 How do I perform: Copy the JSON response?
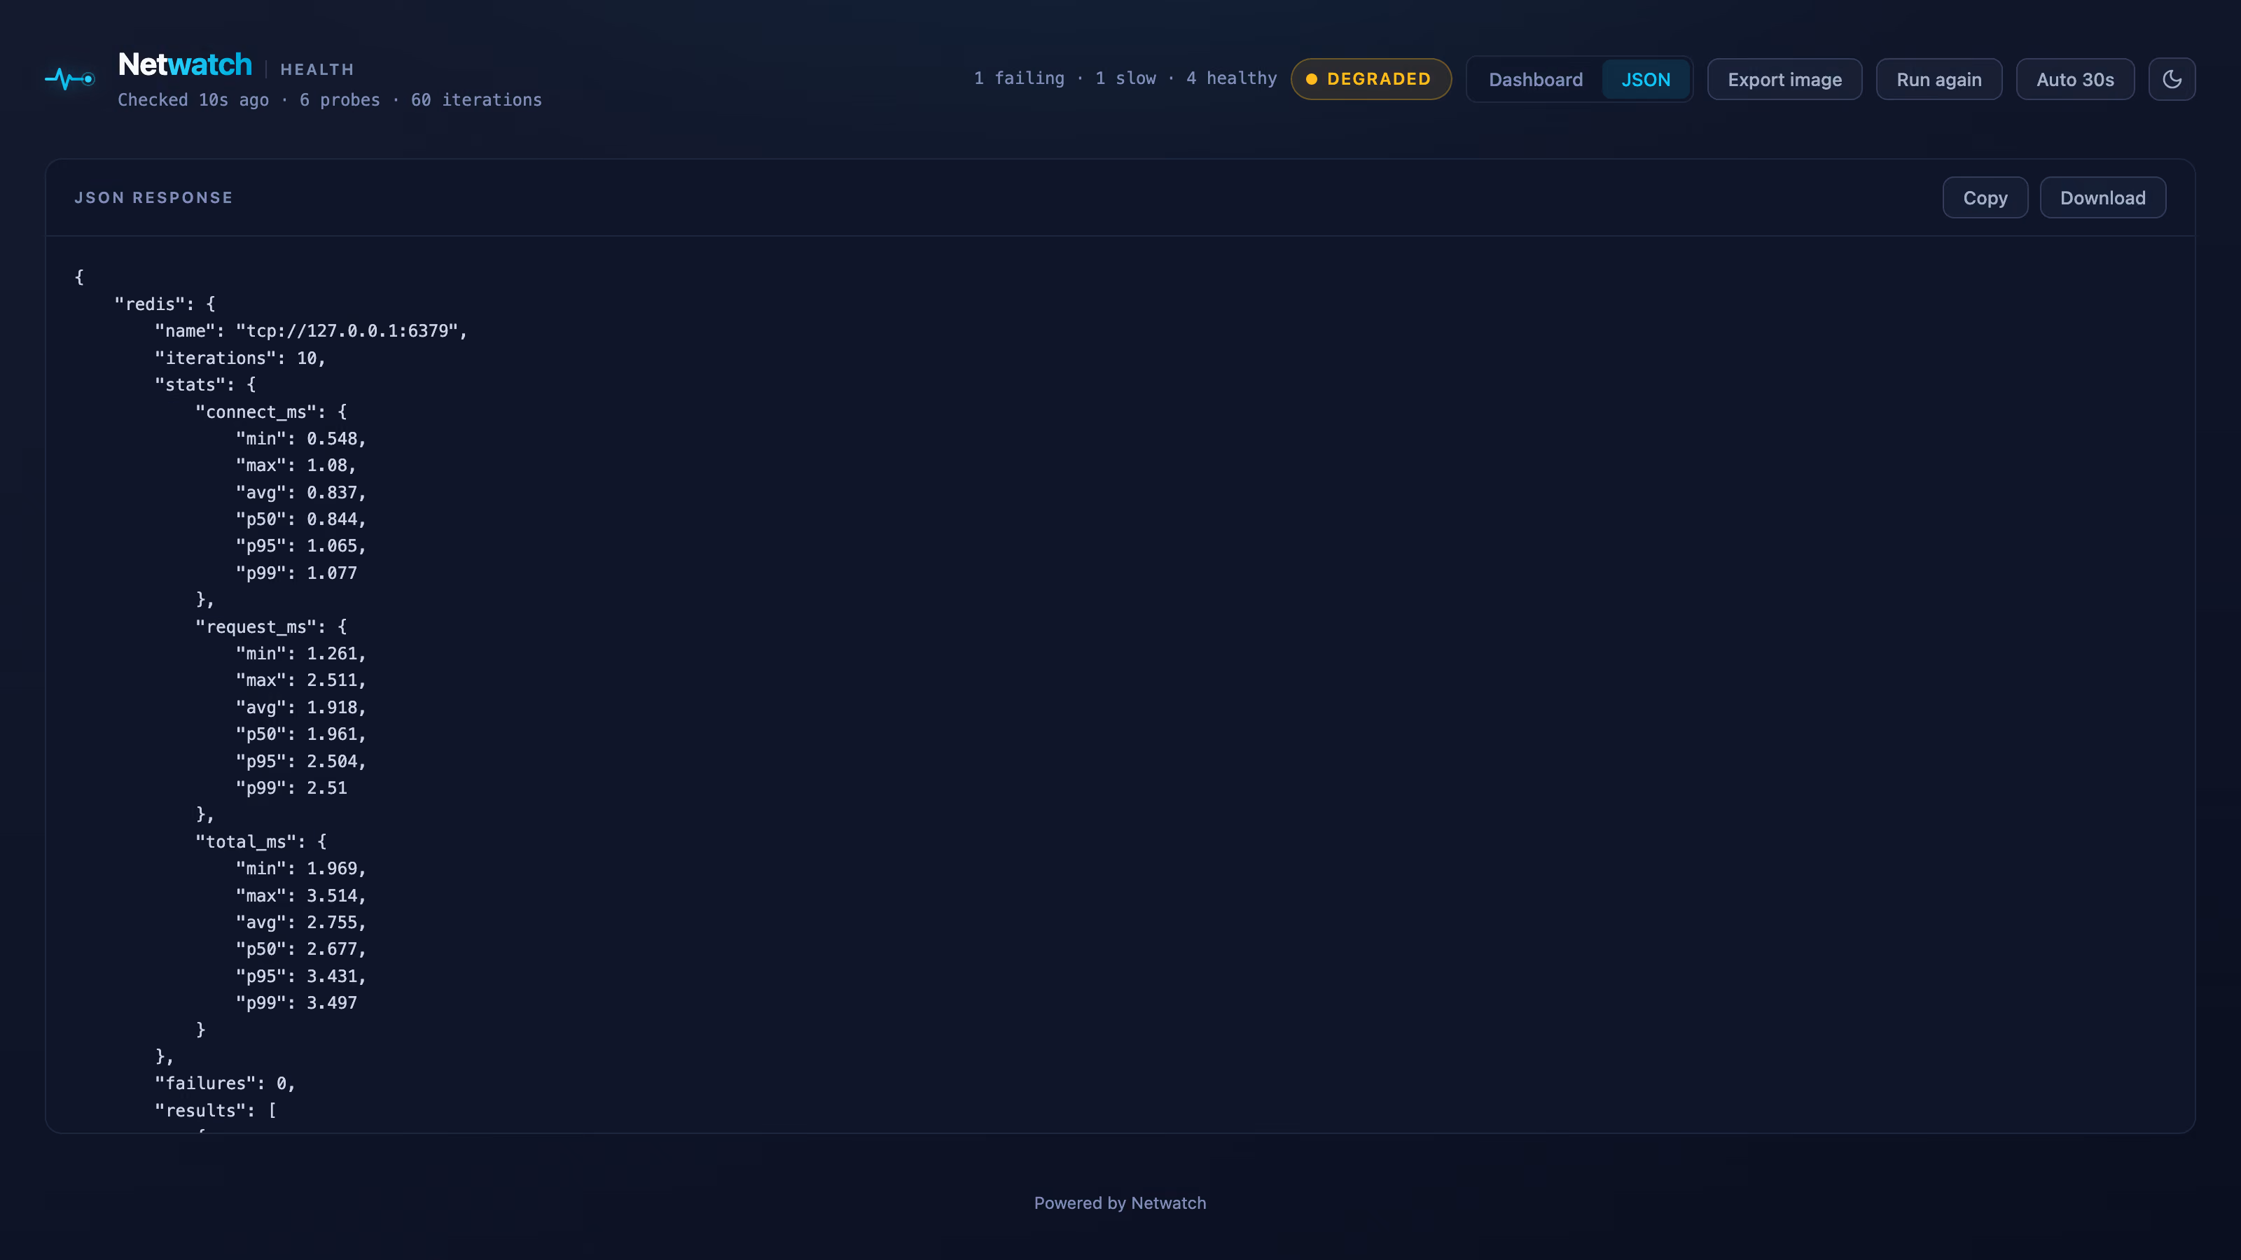[x=1985, y=197]
